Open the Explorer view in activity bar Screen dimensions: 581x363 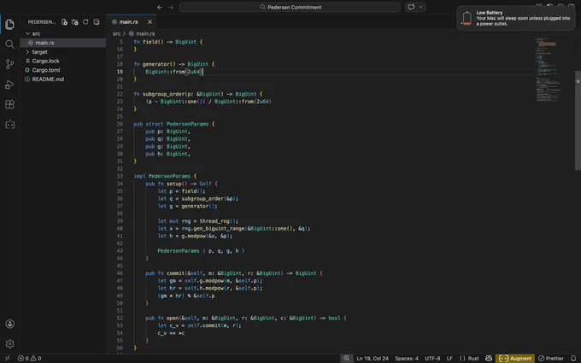coord(9,25)
